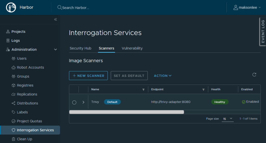Open the ACTION dropdown menu

pos(163,76)
